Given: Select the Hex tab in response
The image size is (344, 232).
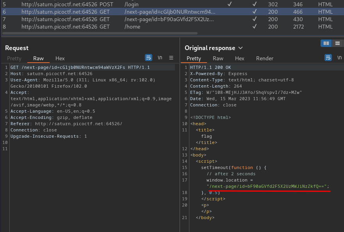Looking at the screenshot, I should pyautogui.click(x=240, y=59).
